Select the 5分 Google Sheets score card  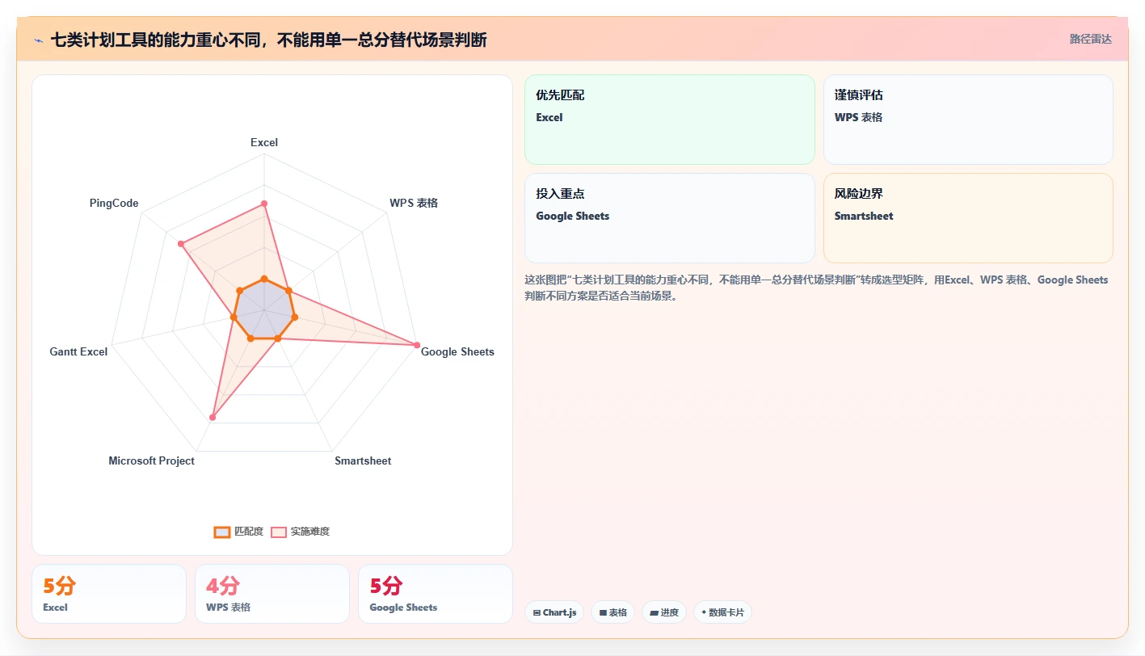(x=436, y=594)
